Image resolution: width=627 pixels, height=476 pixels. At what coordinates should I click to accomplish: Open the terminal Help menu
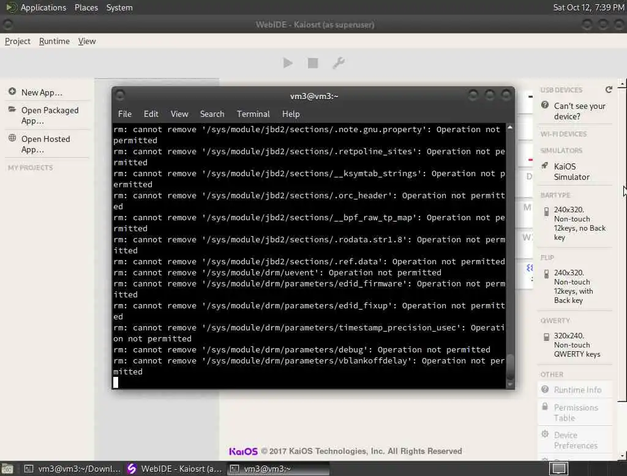pos(291,114)
